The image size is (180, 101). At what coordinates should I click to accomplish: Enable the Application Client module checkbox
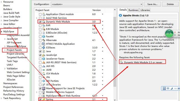[x=40, y=14]
